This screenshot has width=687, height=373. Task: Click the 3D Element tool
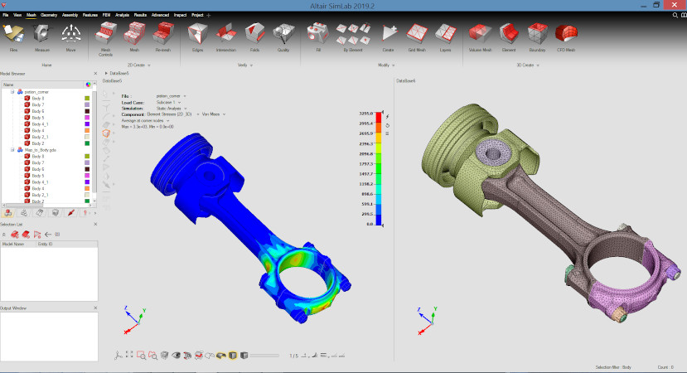tap(509, 37)
